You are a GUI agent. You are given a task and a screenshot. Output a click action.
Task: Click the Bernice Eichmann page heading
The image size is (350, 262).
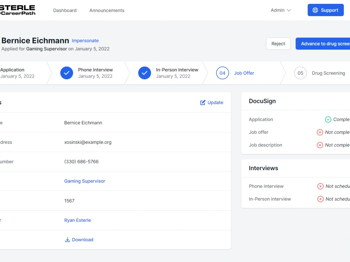(35, 41)
